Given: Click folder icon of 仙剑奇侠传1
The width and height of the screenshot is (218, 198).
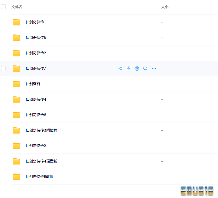Looking at the screenshot, I should click(x=16, y=22).
